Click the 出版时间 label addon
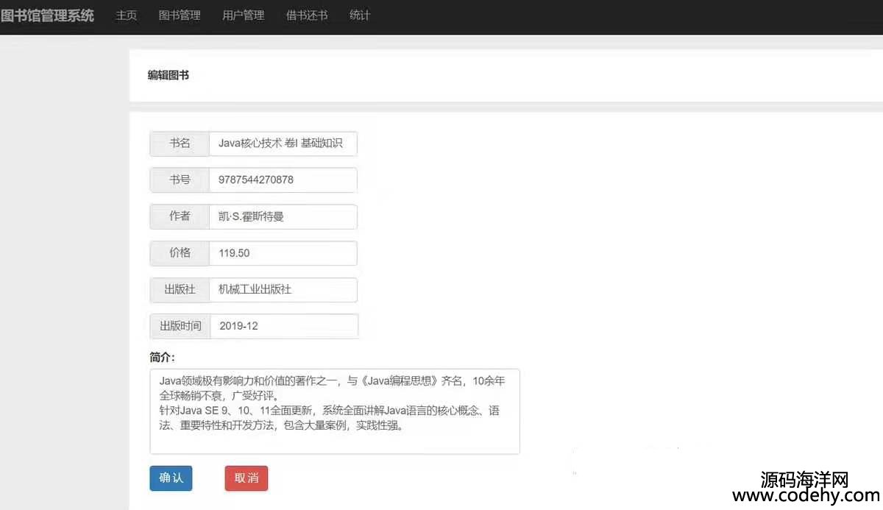The height and width of the screenshot is (510, 883). click(x=180, y=326)
